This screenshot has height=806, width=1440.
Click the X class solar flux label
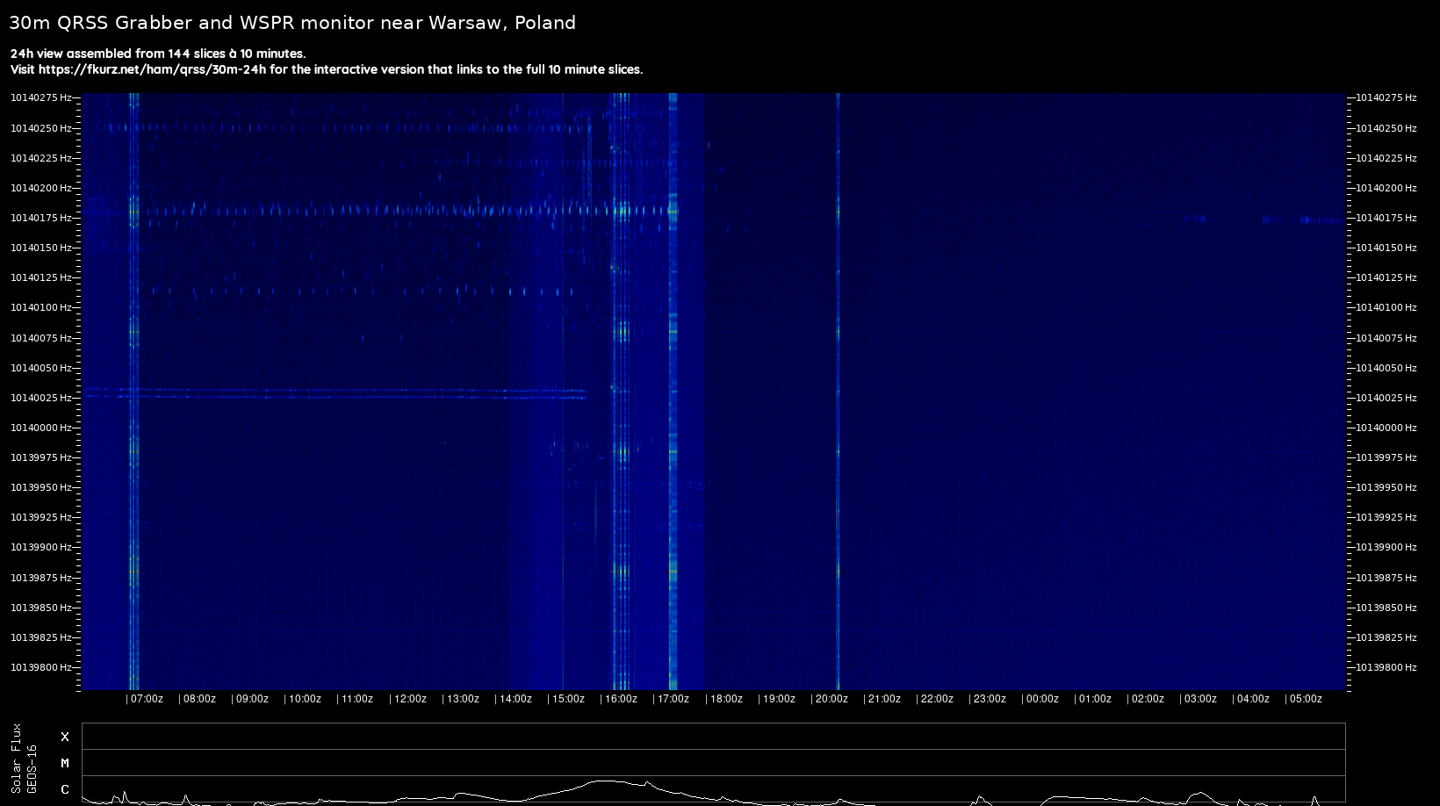click(65, 737)
